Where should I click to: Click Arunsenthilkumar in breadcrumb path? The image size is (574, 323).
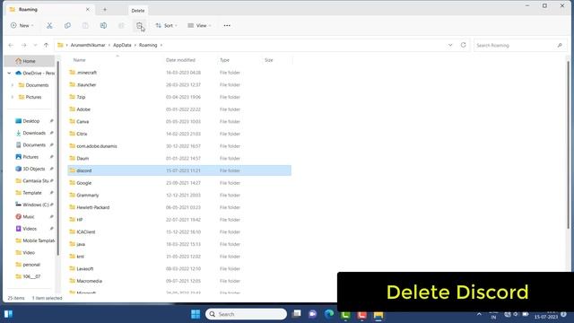coord(88,45)
